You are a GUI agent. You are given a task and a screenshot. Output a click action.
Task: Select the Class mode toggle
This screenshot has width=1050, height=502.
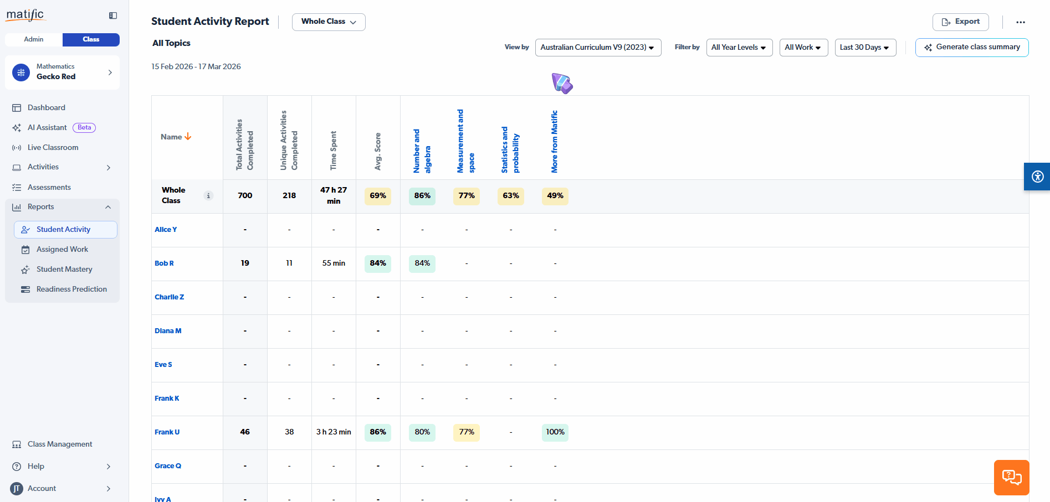pos(91,39)
